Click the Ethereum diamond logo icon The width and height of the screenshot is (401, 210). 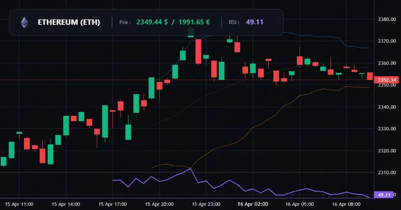(23, 23)
